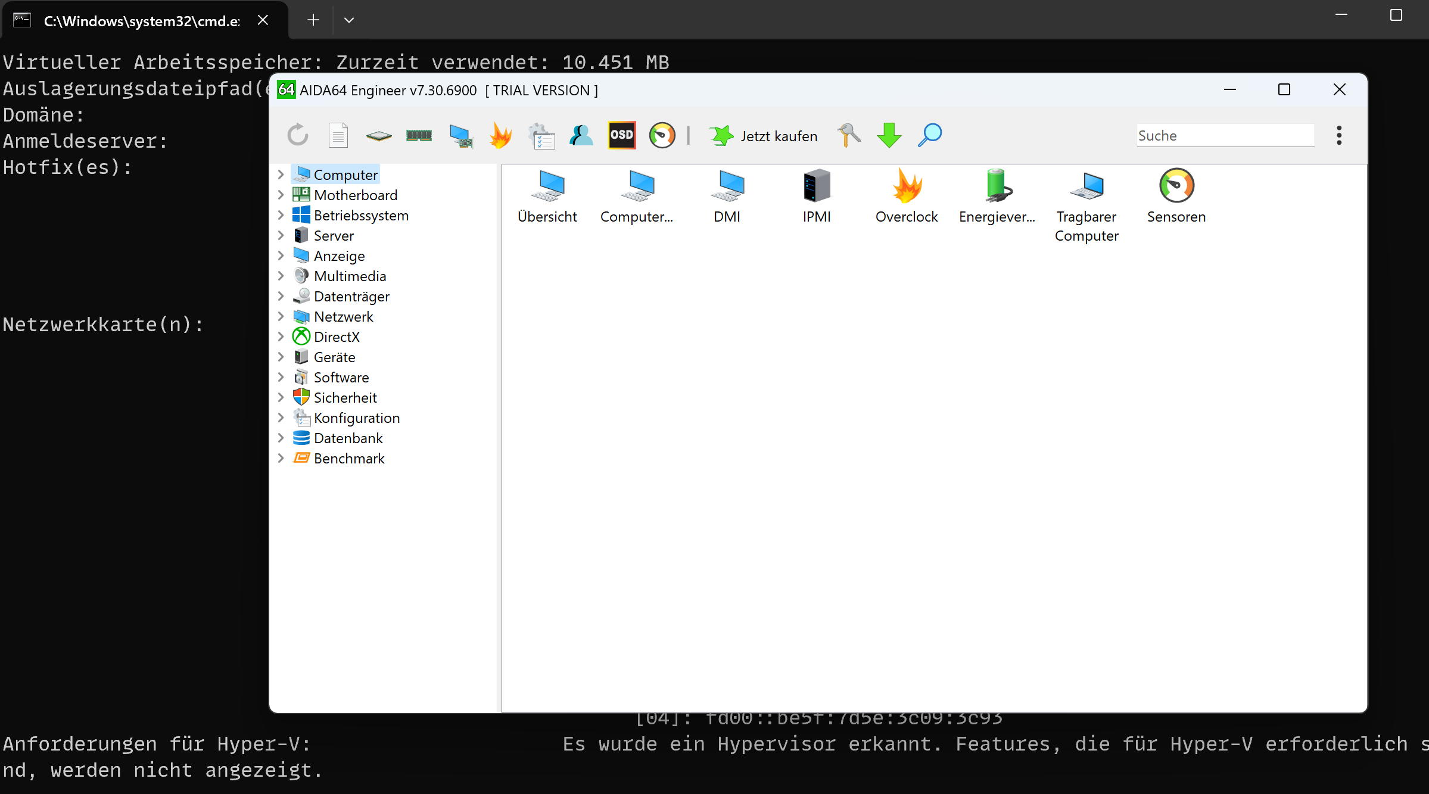Image resolution: width=1429 pixels, height=794 pixels.
Task: Click the green download arrow icon
Action: point(889,136)
